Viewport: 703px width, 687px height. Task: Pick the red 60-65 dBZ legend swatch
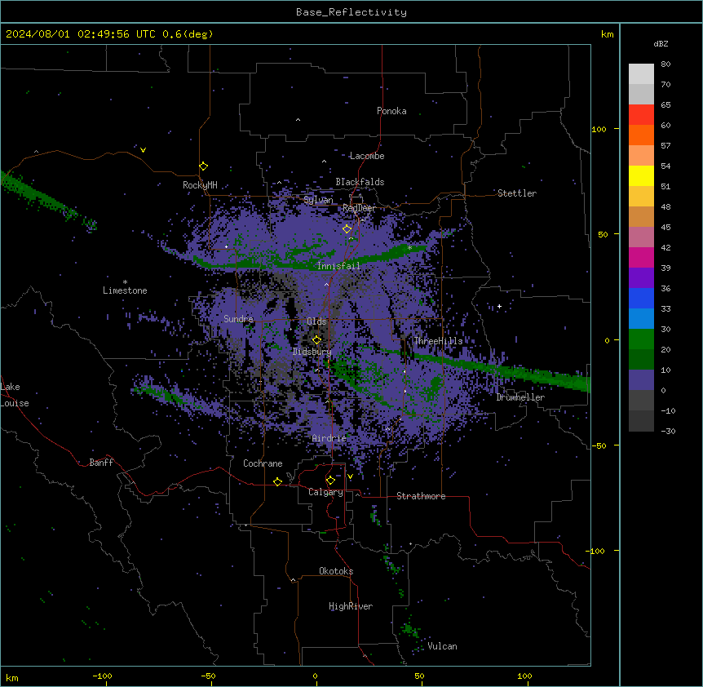click(x=641, y=115)
